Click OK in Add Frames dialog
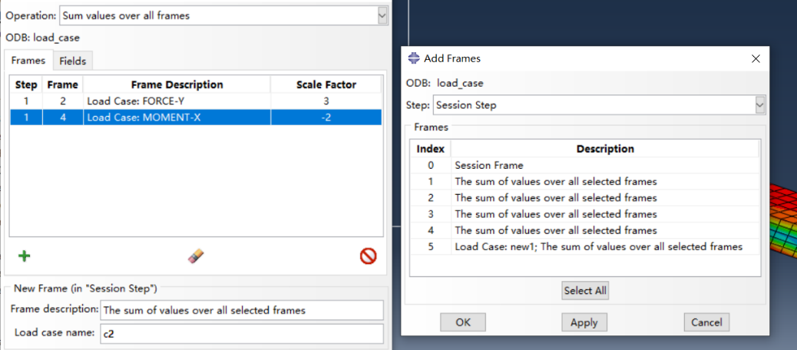 tap(463, 322)
